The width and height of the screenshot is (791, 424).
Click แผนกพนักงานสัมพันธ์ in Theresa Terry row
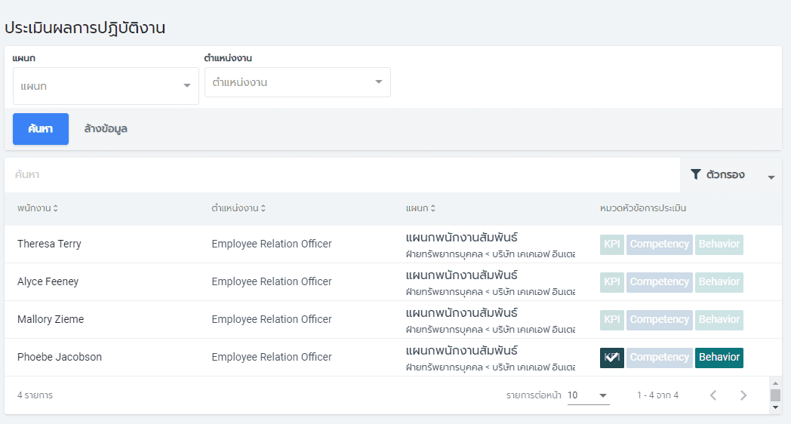pyautogui.click(x=462, y=238)
